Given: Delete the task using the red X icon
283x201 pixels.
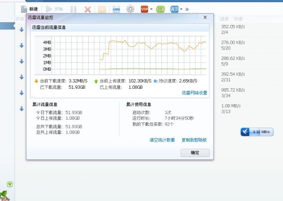Looking at the screenshot, I should pos(87,9).
